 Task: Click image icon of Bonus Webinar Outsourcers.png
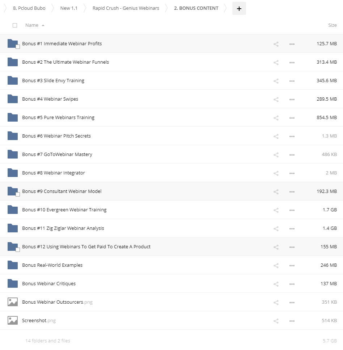click(x=13, y=302)
